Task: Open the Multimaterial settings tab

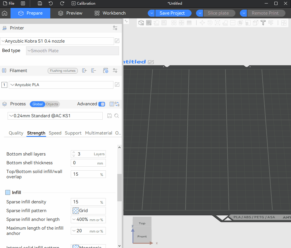Action: (x=99, y=133)
